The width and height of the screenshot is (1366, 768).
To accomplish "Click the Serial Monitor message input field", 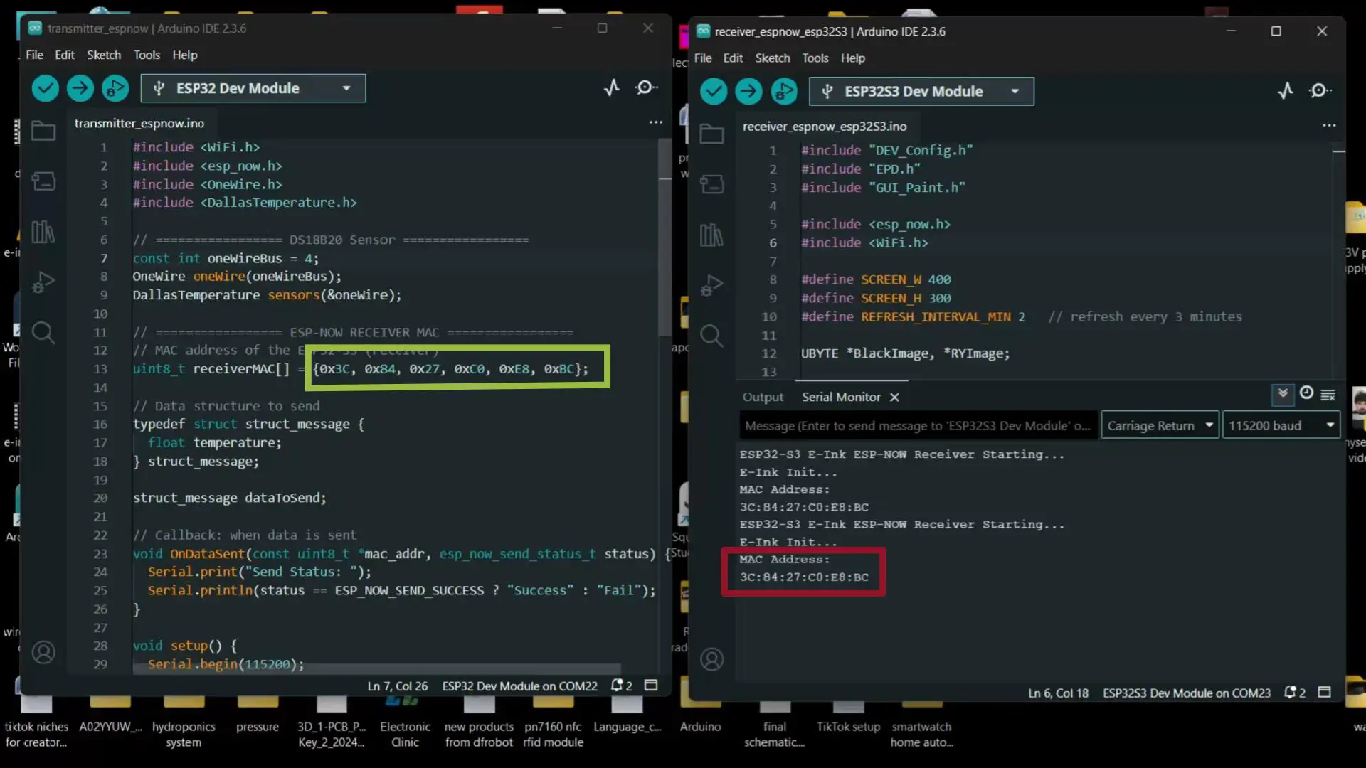I will (x=918, y=425).
